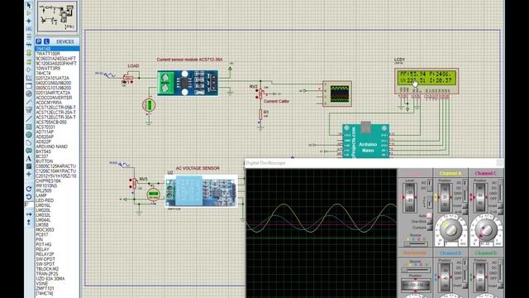Toggle the oscilloscope trigger Cursors button
Image resolution: width=529 pixels, height=298 pixels.
coord(429,228)
